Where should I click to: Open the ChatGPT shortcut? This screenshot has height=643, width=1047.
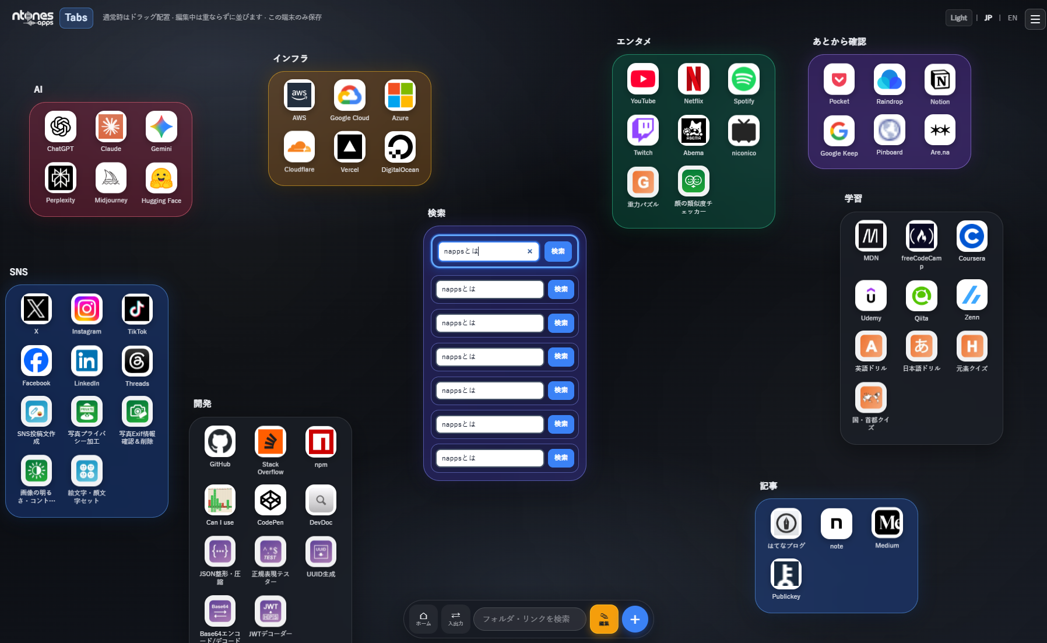click(61, 127)
